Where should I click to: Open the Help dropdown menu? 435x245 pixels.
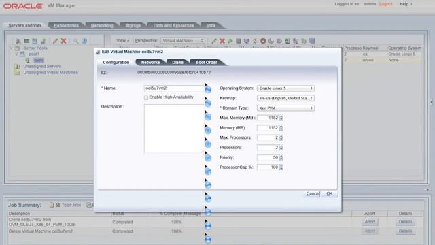pyautogui.click(x=406, y=4)
